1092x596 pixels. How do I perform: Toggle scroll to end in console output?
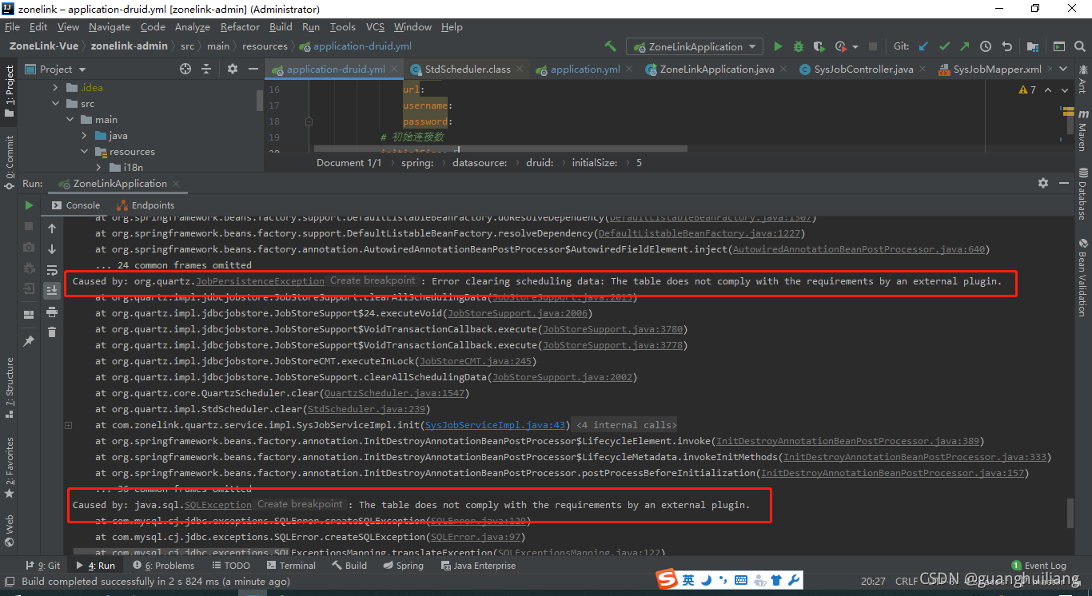click(51, 290)
